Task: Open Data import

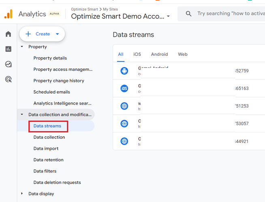Action: [x=46, y=148]
